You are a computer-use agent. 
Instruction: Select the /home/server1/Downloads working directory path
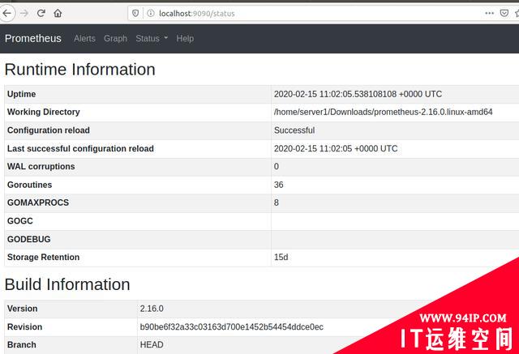tap(383, 112)
